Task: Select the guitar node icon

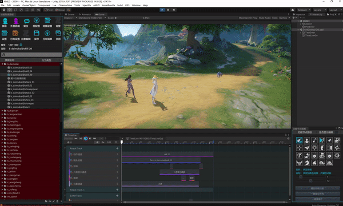Action: [299, 140]
